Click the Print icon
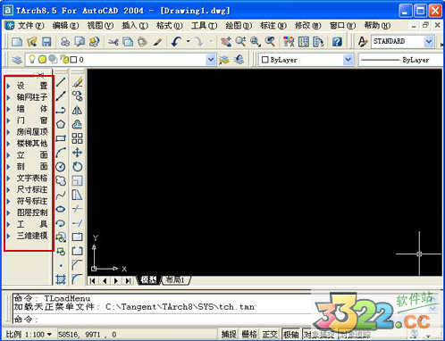This screenshot has height=341, width=445. pos(65,42)
